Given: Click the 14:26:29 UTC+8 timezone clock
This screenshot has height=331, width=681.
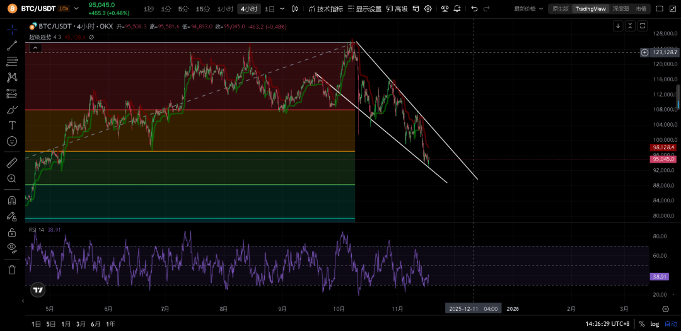Looking at the screenshot, I should [607, 323].
